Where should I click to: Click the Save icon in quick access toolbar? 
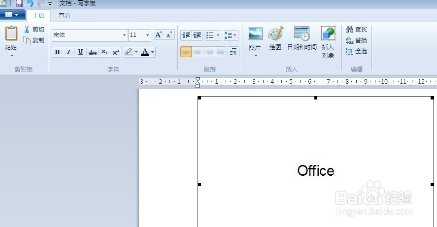point(19,3)
